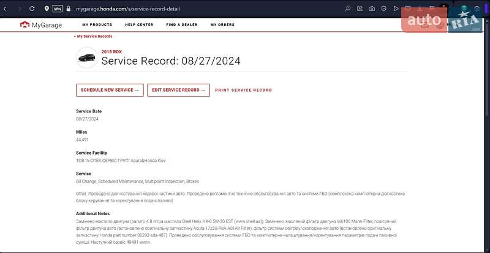Viewport: 490px width, 253px height.
Task: Return to My Service Records list
Action: 93,37
